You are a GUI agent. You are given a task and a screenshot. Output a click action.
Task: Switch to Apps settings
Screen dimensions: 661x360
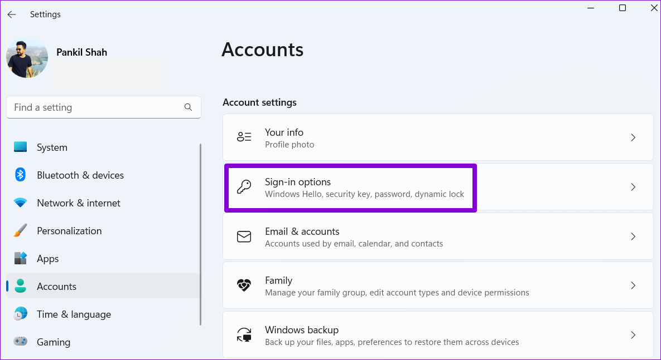click(x=47, y=259)
